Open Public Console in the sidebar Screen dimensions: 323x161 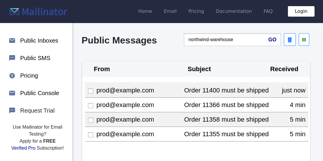(x=39, y=93)
